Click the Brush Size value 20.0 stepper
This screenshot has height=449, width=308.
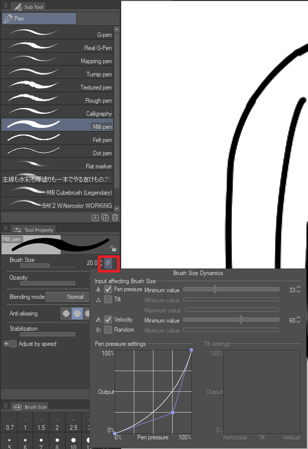(x=101, y=263)
